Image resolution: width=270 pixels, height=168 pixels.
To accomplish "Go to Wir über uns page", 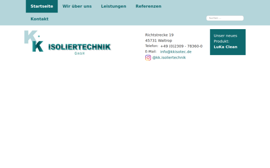I will pos(77,6).
